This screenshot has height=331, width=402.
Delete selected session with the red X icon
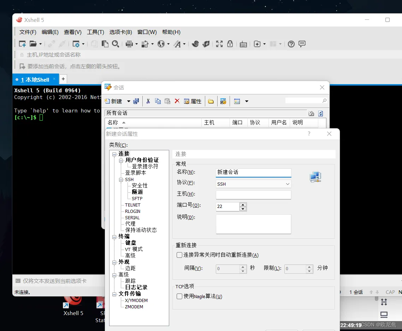click(x=177, y=101)
